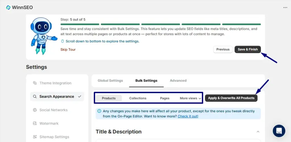Click the Settings heading
Viewport: 291px width, 142px height.
36,67
